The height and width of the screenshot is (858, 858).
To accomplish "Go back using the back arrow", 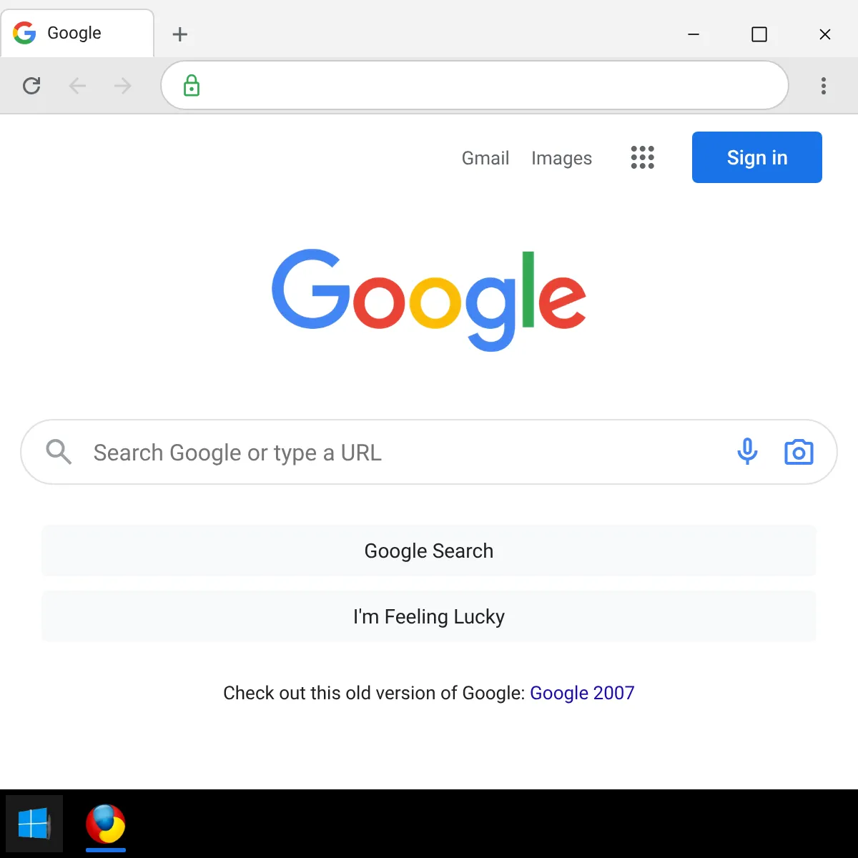I will tap(77, 86).
